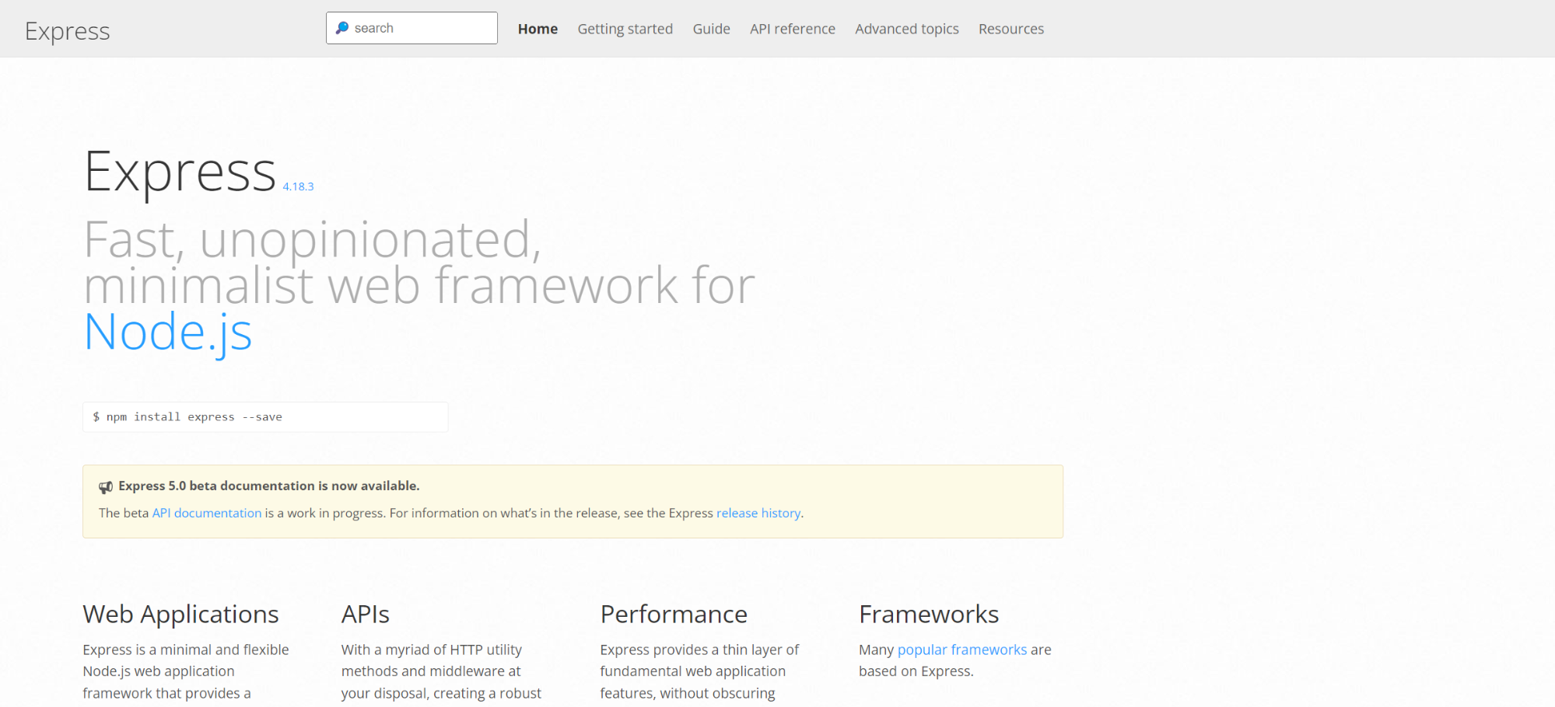Click the npm install express command box

point(265,417)
